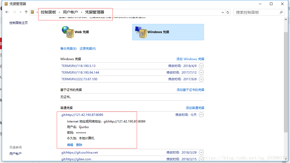The width and height of the screenshot is (290, 163).
Task: Open TERMSRV/118.190.94.144 credential entry
Action: pyautogui.click(x=80, y=73)
